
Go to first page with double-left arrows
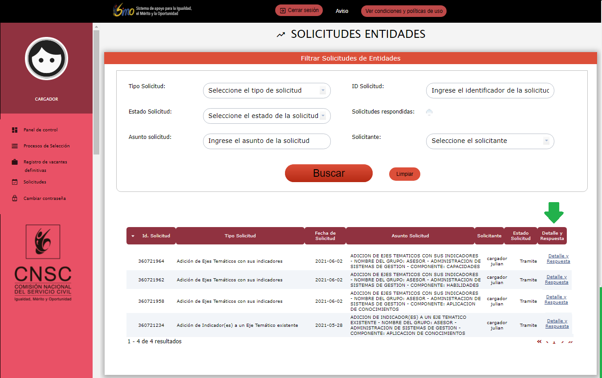[539, 341]
